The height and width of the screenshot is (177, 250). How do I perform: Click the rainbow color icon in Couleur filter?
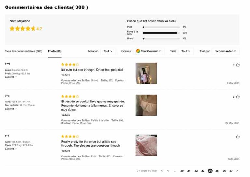(x=138, y=51)
